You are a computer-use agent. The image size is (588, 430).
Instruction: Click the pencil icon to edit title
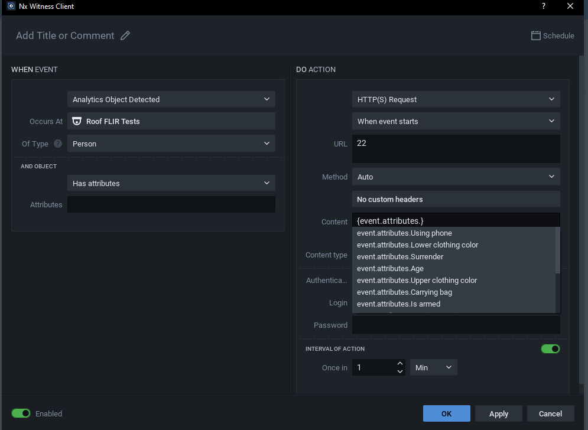(x=125, y=35)
